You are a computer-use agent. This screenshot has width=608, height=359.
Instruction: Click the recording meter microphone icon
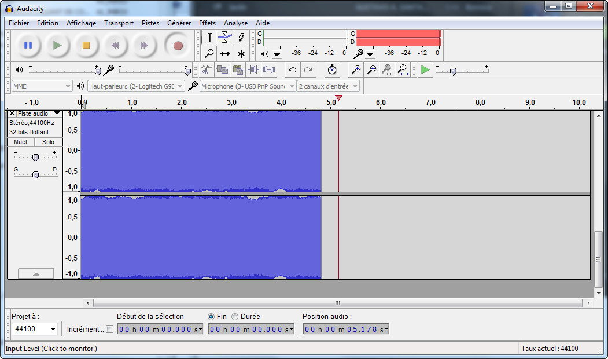click(358, 53)
